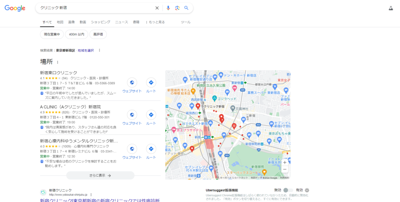Open website icon for A CLINIC 新宿院
Viewport: 400px width, 202px height.
132,115
